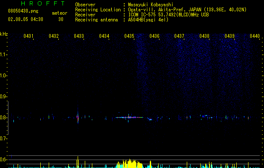Click the Receiving antenna label
The image size is (264, 168).
[97, 20]
